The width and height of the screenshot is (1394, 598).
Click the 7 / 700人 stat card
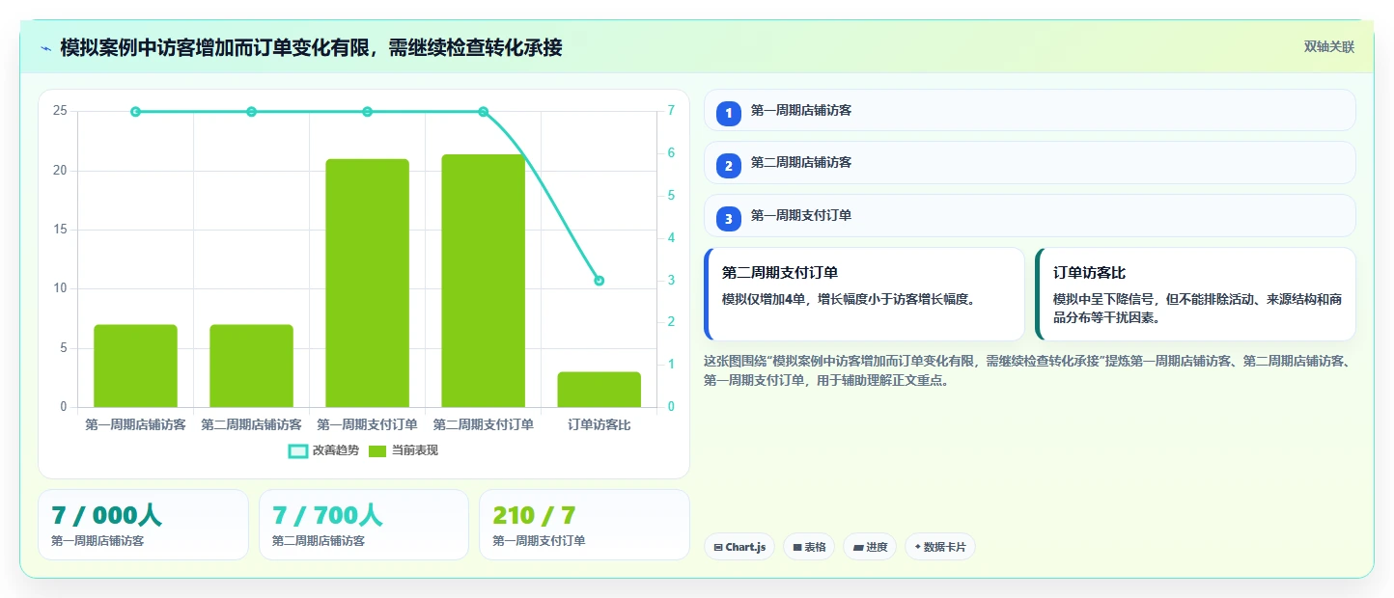[364, 525]
